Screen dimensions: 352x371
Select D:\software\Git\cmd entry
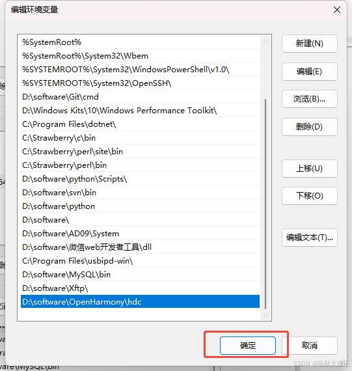(x=139, y=97)
